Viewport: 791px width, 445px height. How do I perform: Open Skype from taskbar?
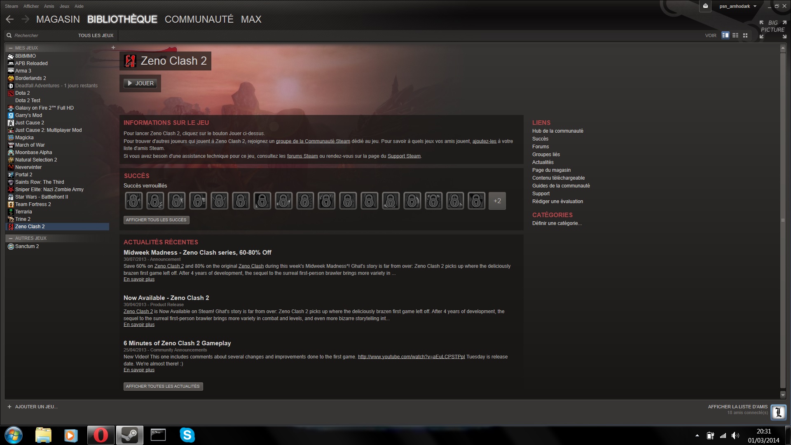click(187, 435)
